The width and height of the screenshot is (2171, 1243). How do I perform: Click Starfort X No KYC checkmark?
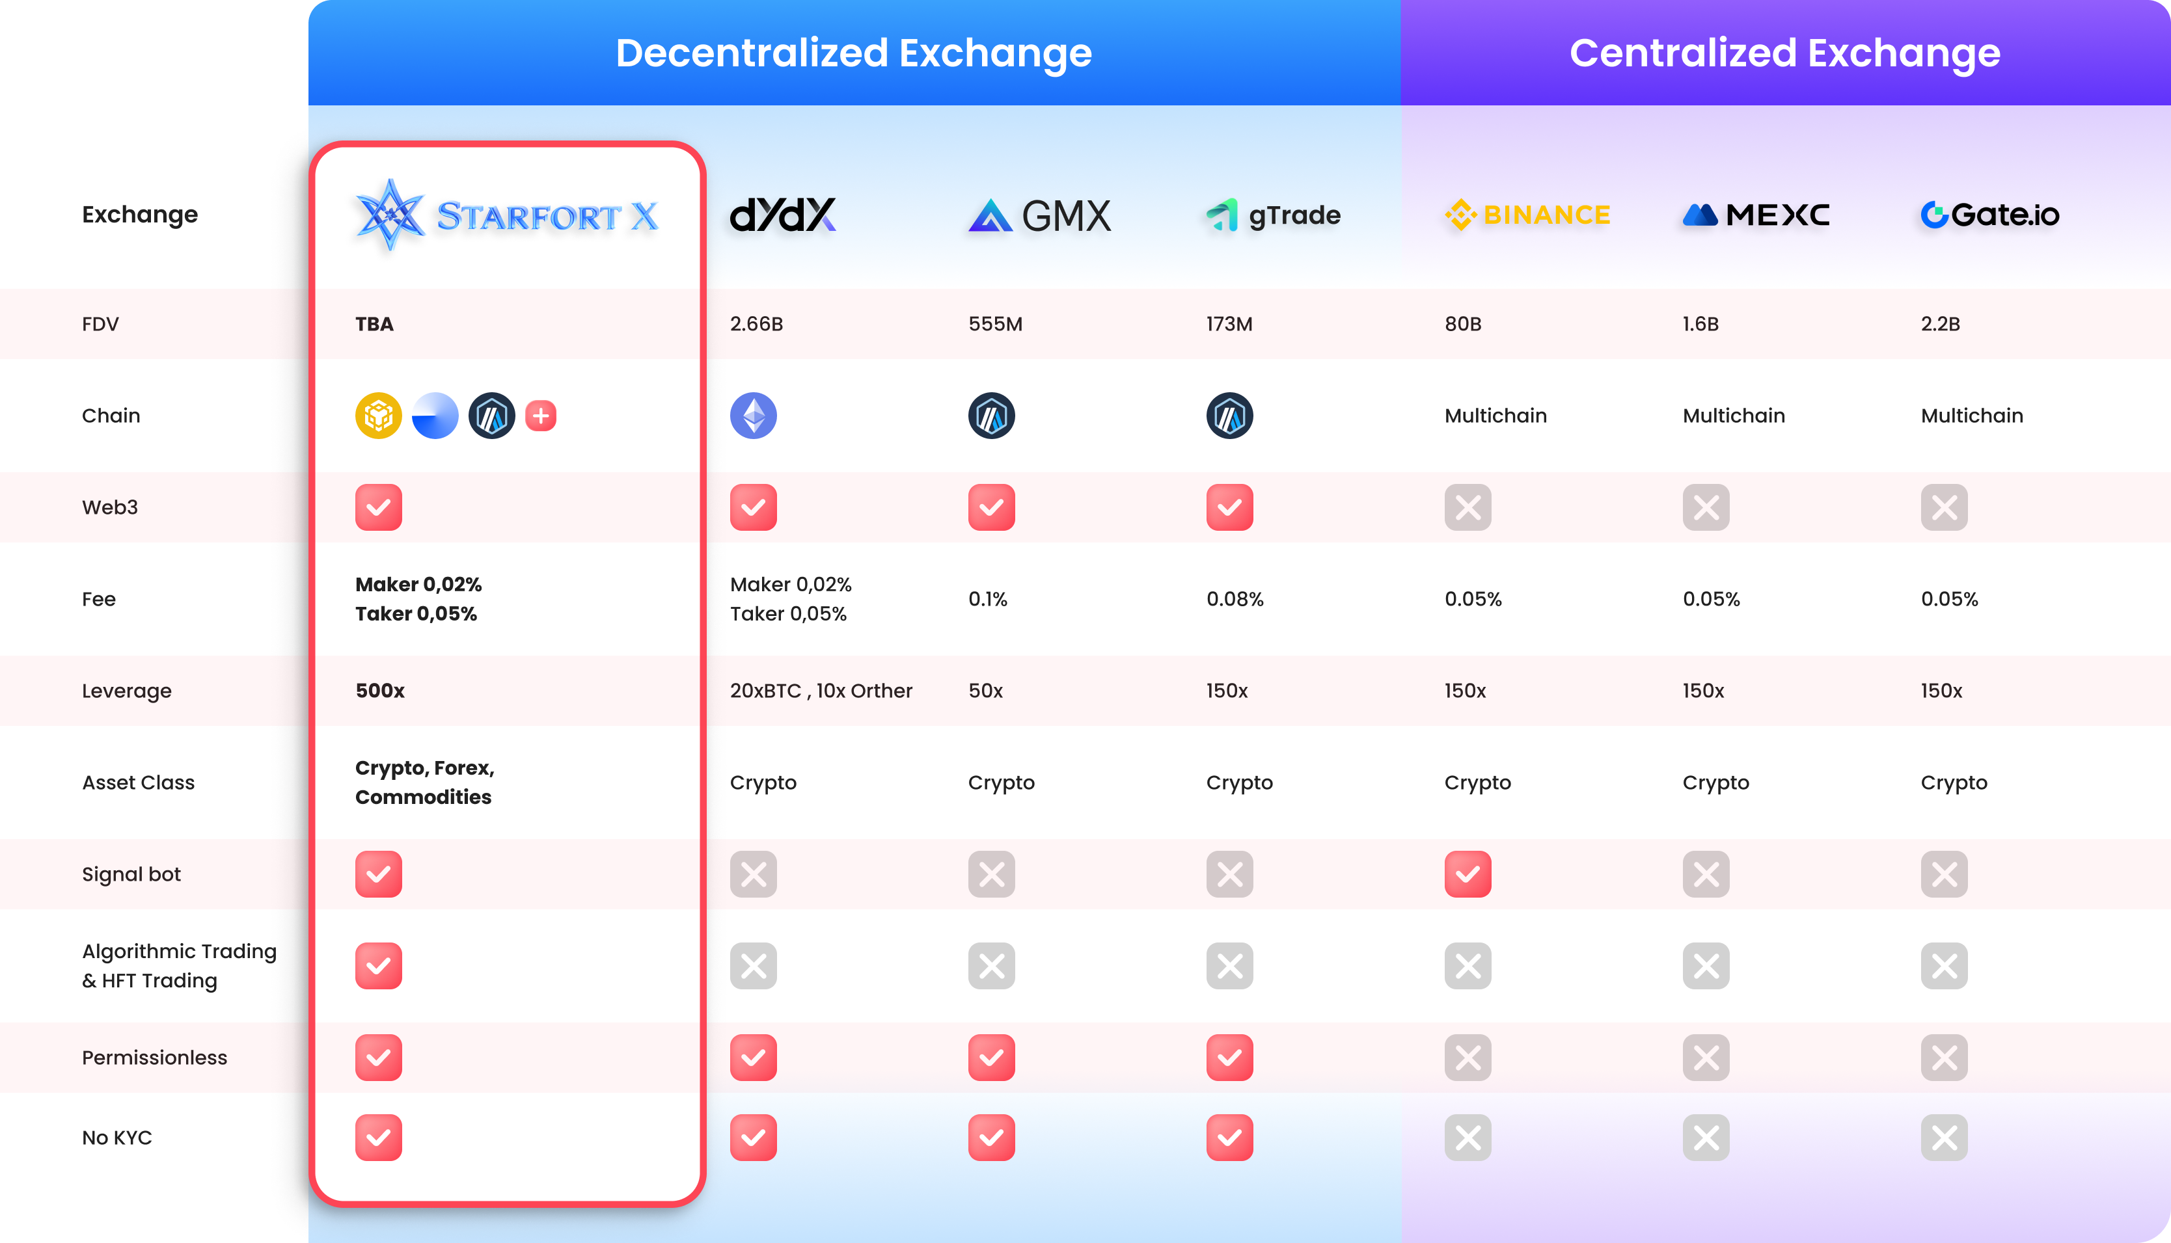378,1137
